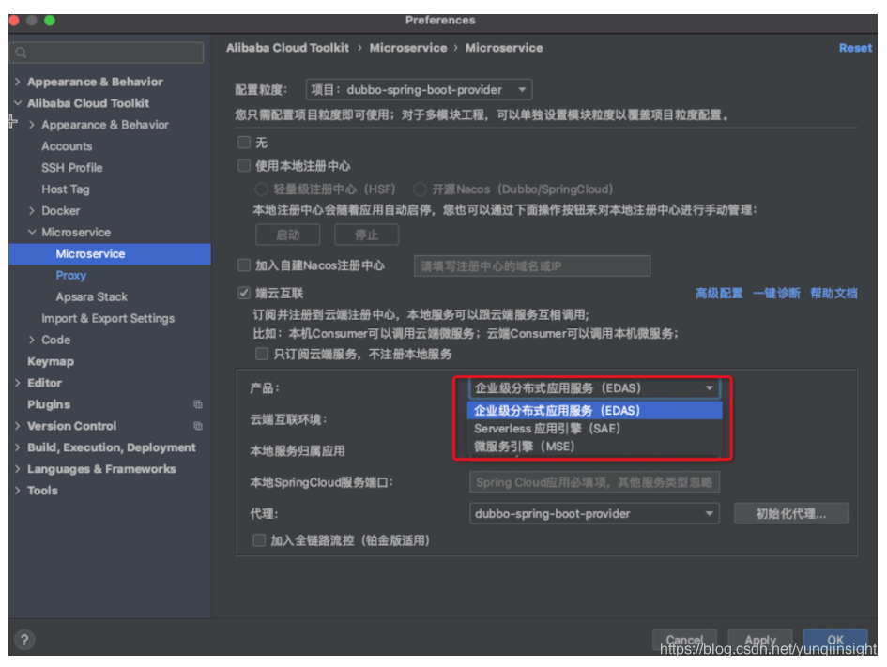Click the 初始化代理... button
Screen dimensions: 887x667
tap(791, 514)
